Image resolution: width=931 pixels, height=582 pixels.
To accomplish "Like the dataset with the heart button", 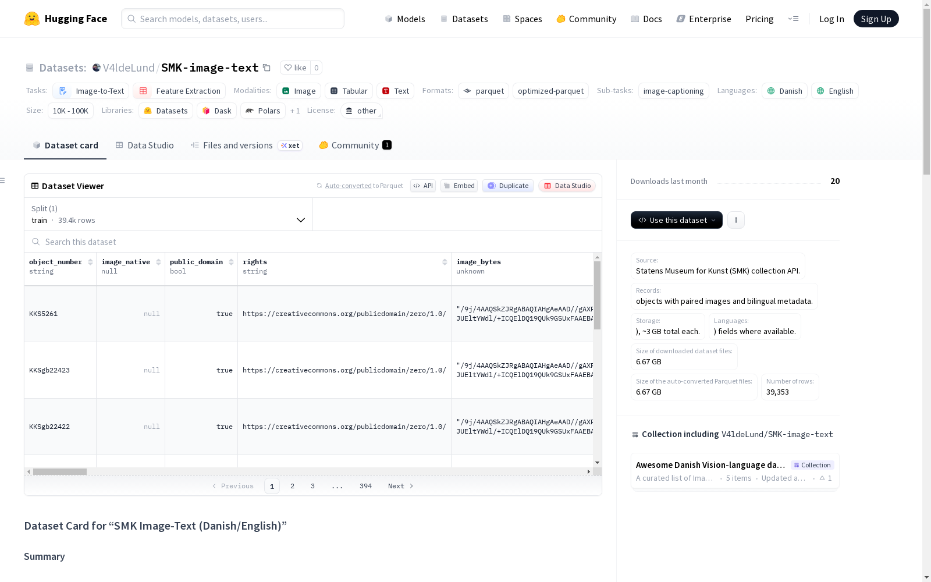I will coord(295,68).
